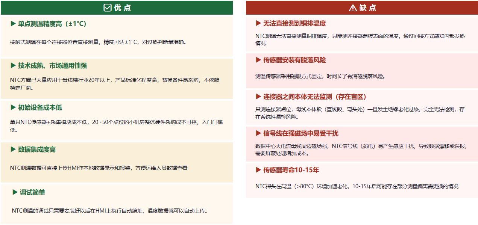Click the triangle bullet before 数据集成度高
Viewport: 478px width, 225px height.
coord(13,149)
